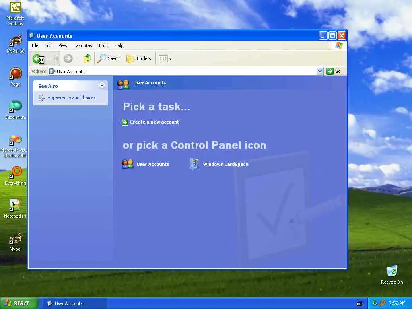Open the Favorites menu
The width and height of the screenshot is (412, 309).
83,45
